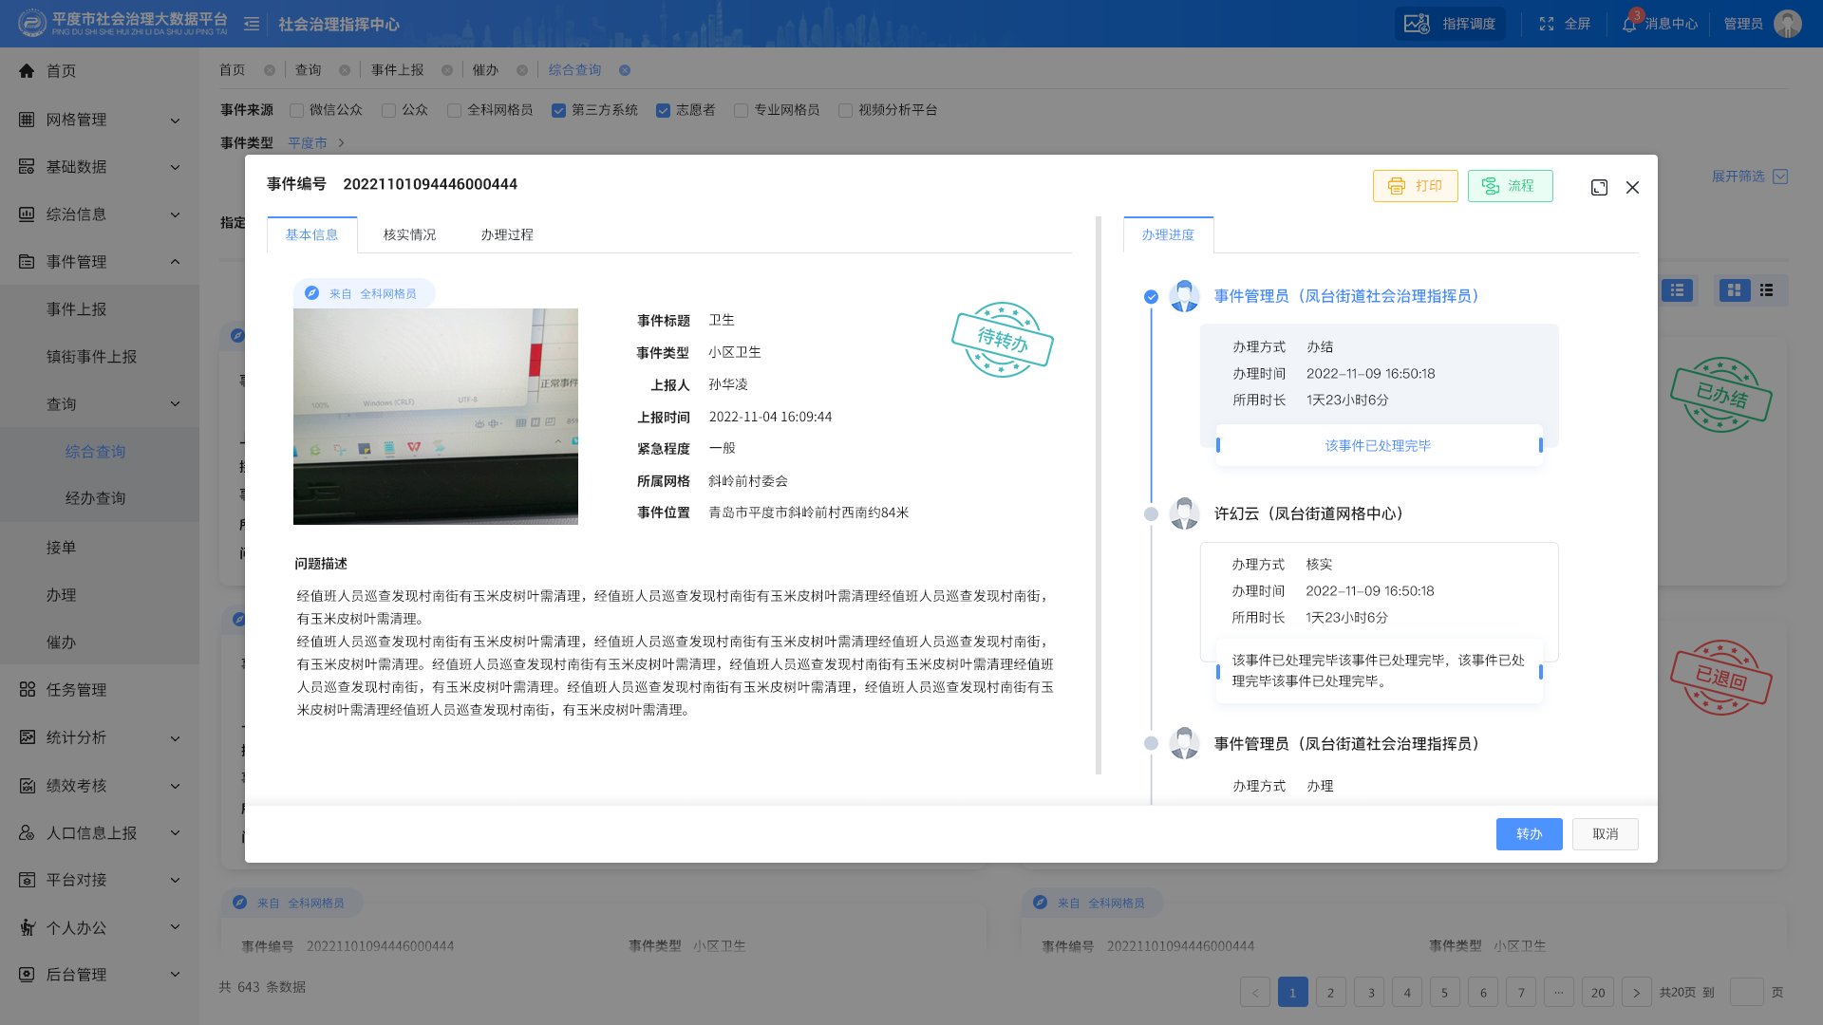
Task: Click the 事件管理 icon in sidebar
Action: 27,262
